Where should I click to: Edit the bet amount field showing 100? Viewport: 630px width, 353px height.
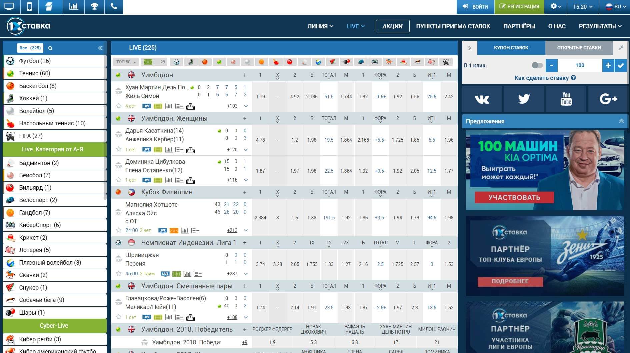click(580, 65)
